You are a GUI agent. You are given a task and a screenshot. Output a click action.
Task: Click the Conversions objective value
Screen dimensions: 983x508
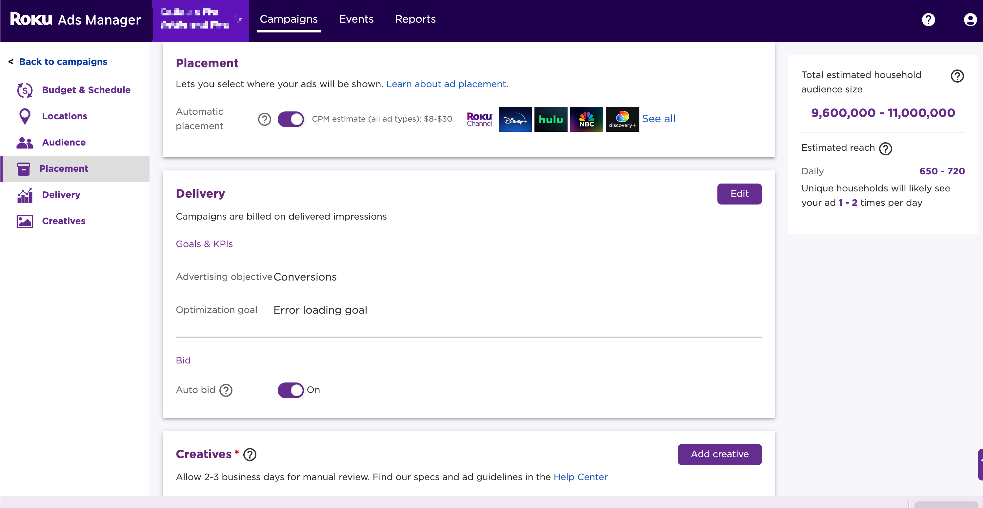(305, 277)
